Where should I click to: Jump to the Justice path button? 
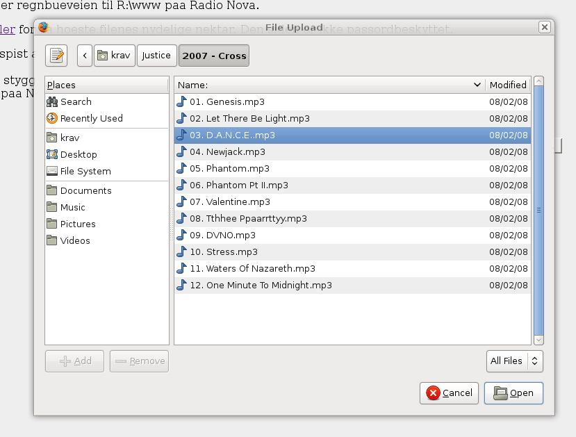pos(156,56)
